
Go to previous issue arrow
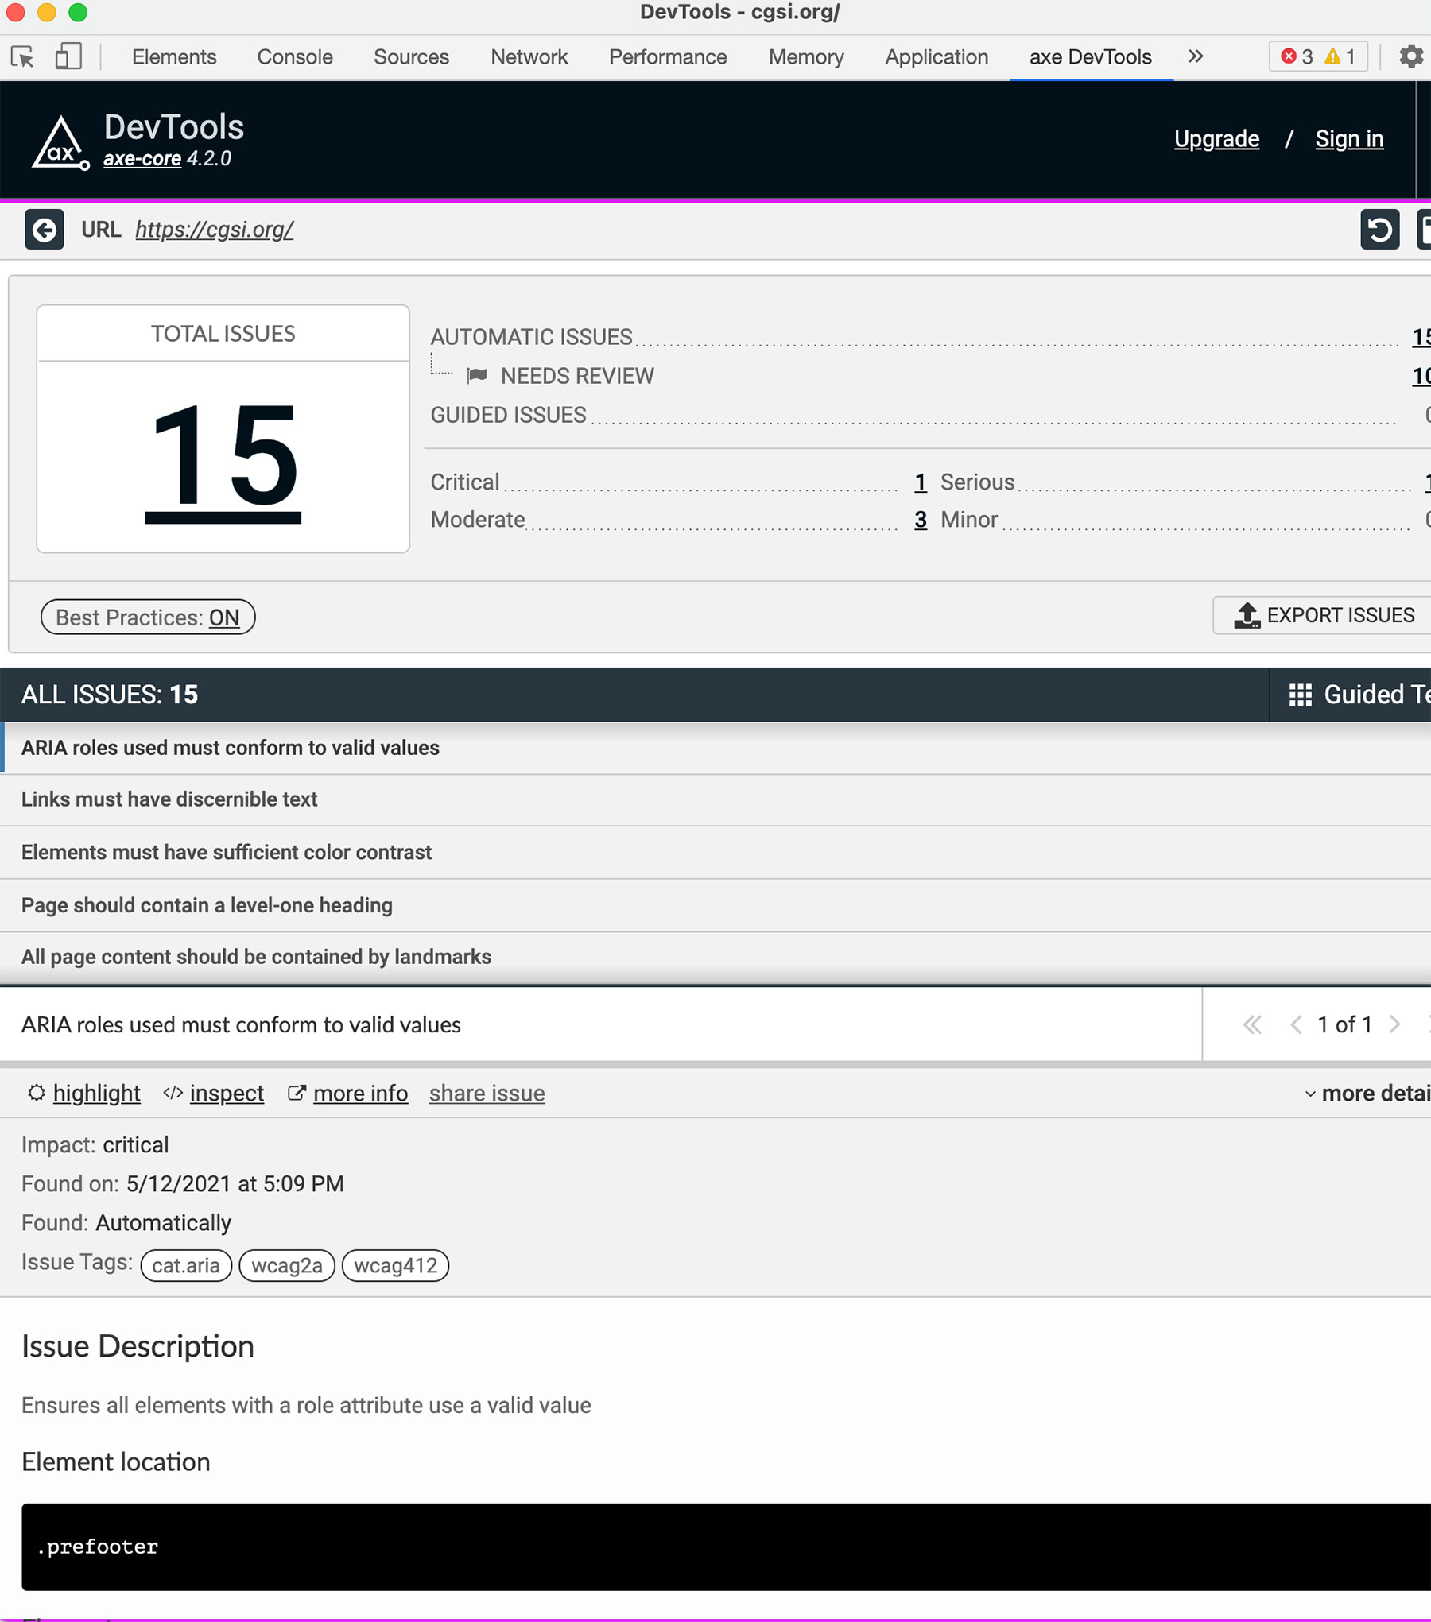1296,1024
